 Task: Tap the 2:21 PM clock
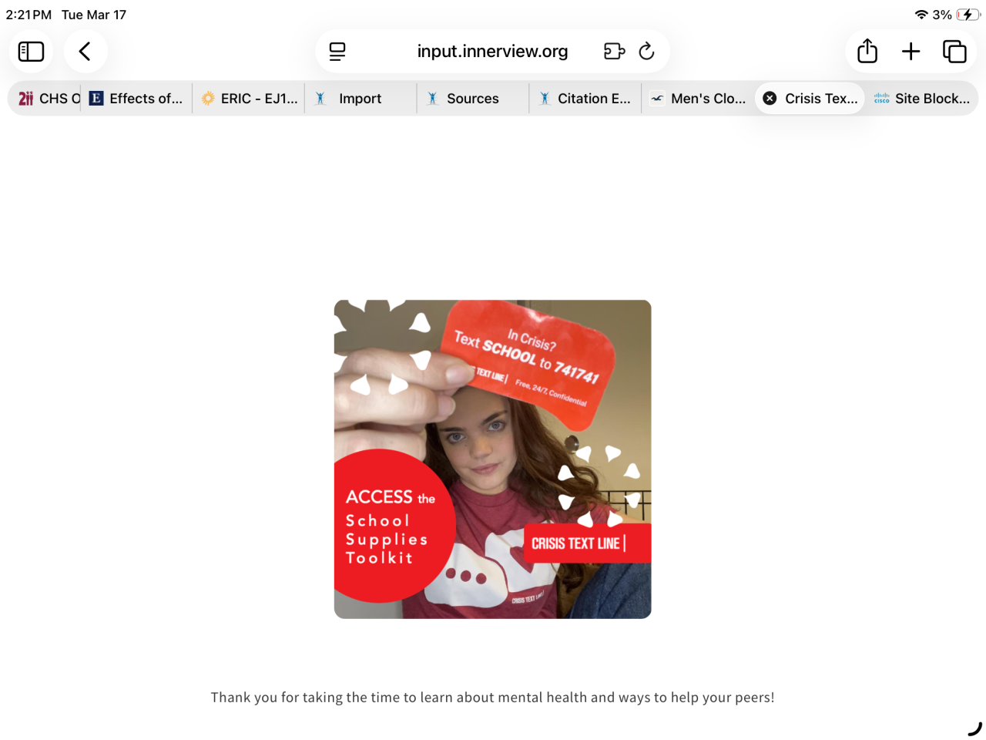point(29,15)
